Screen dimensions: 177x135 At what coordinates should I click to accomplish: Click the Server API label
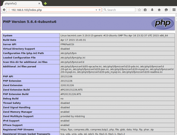(10, 44)
